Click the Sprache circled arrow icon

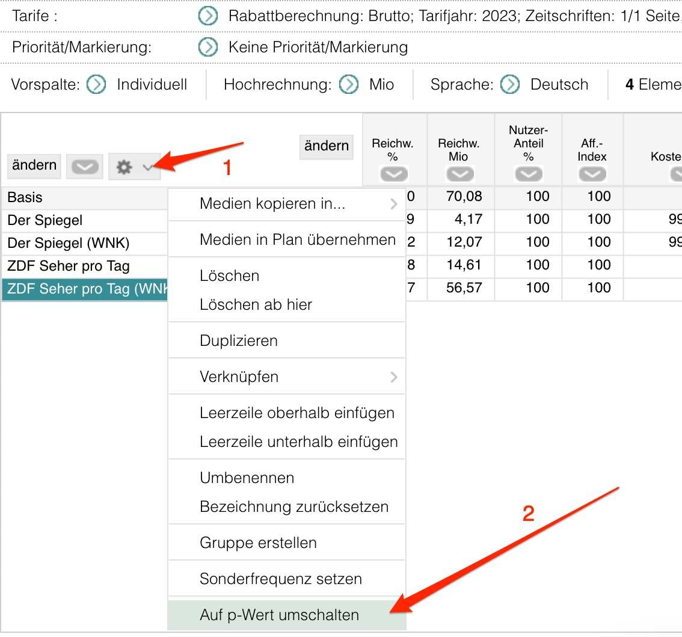click(510, 85)
